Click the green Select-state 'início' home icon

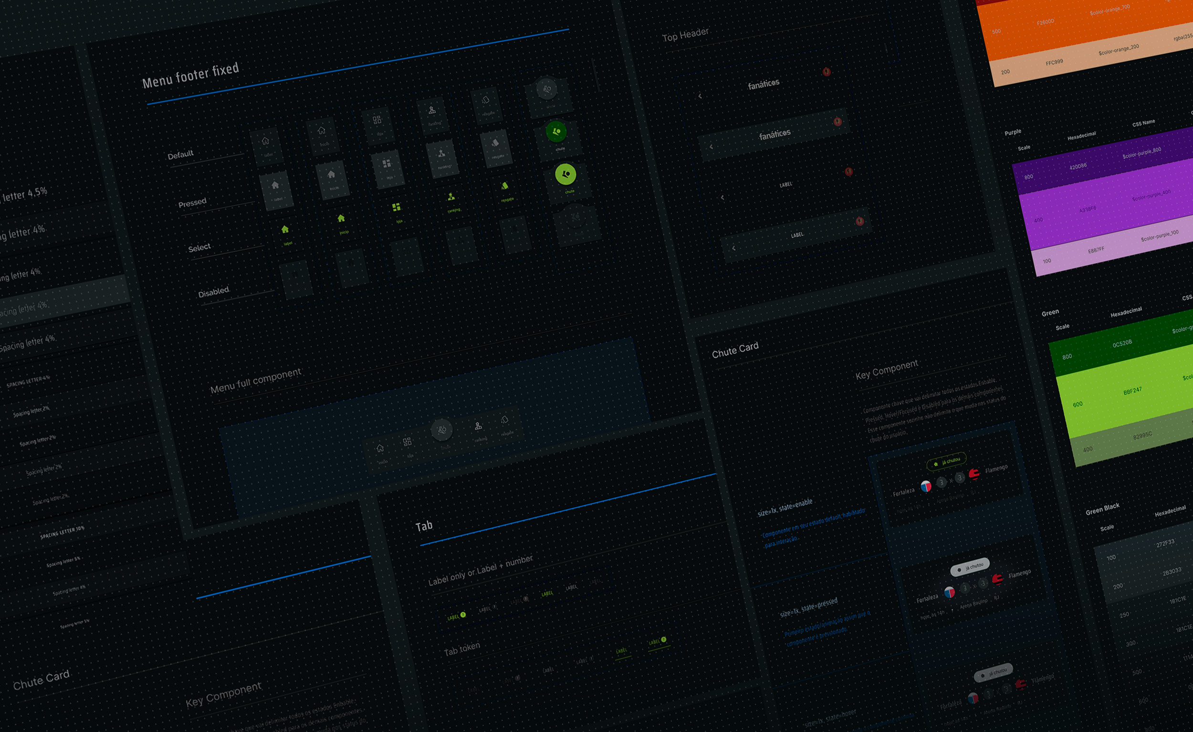[341, 219]
